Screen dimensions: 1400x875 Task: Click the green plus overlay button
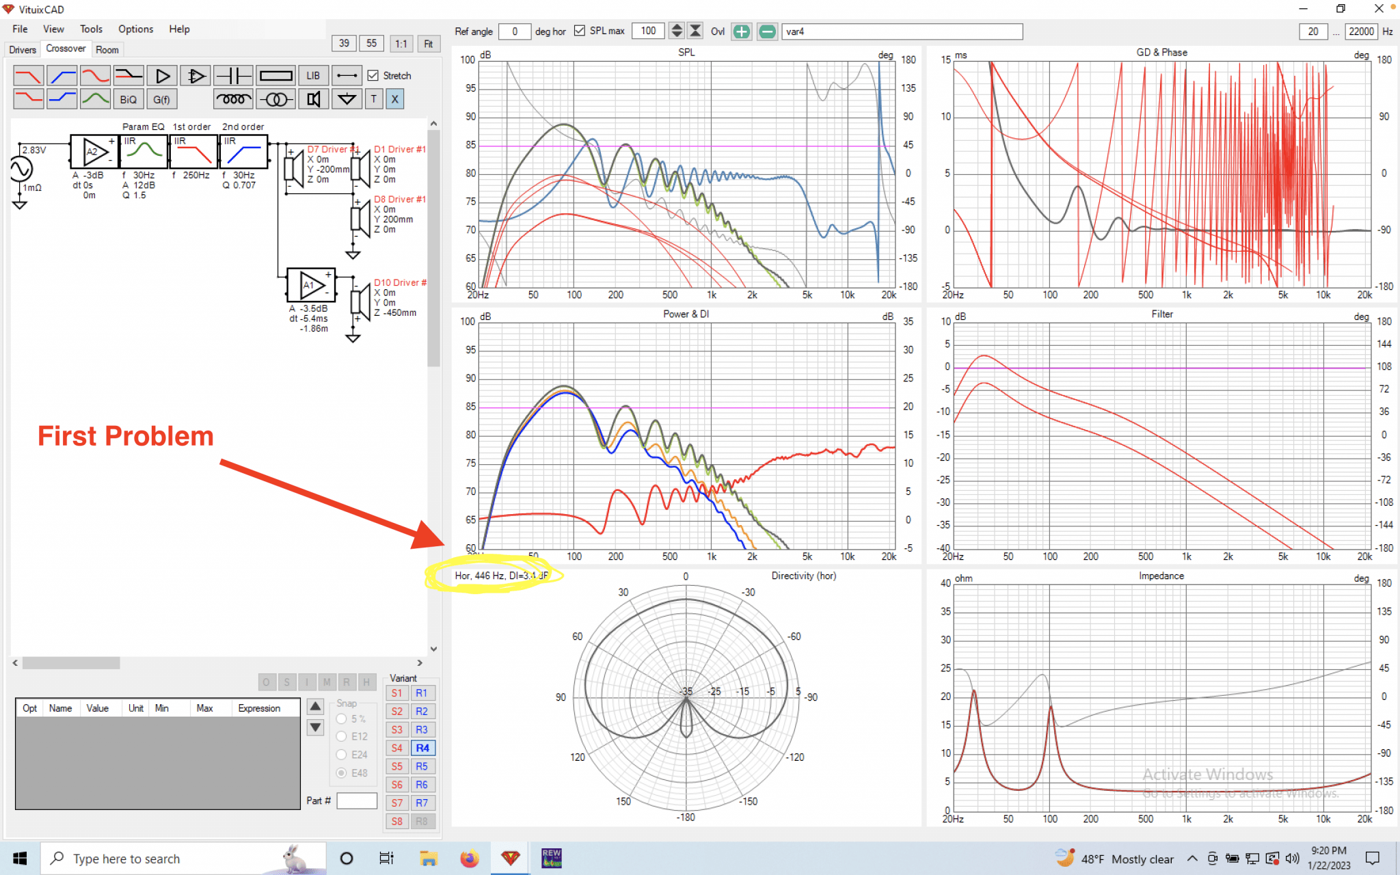tap(741, 31)
